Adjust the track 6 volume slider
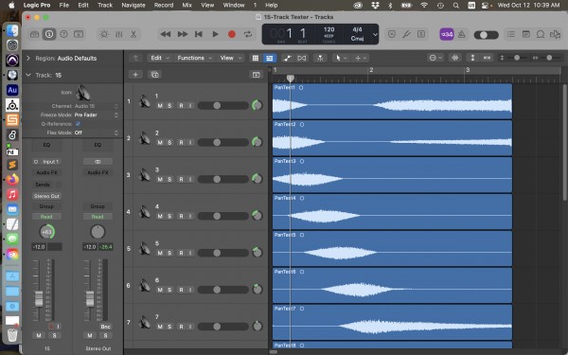 tap(223, 290)
